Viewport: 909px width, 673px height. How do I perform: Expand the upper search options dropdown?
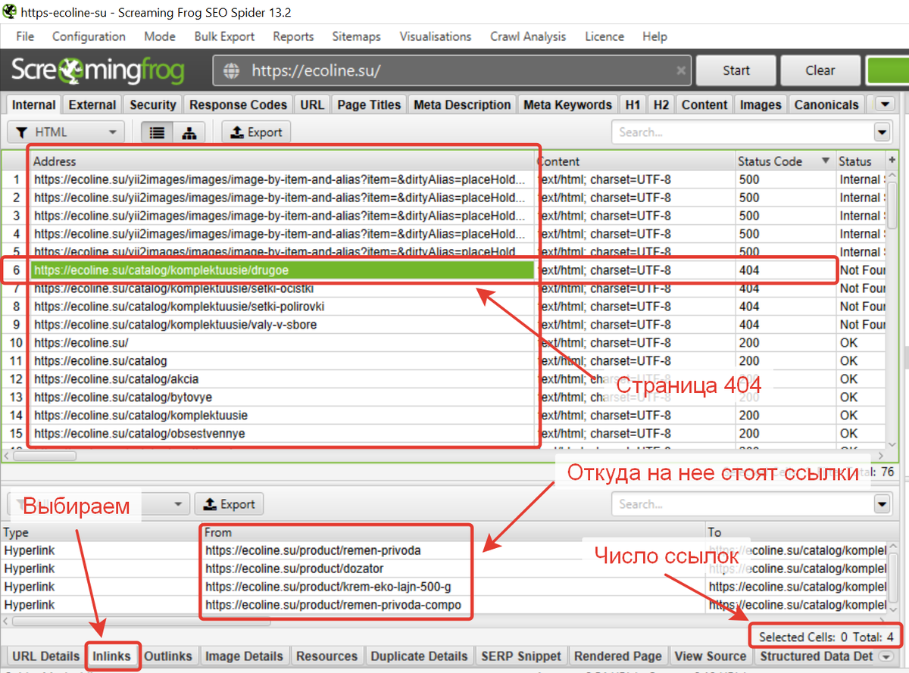[882, 132]
